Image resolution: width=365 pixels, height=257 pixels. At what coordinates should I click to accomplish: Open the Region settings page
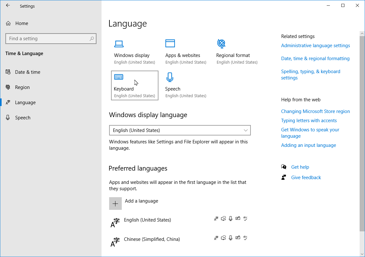coord(22,87)
